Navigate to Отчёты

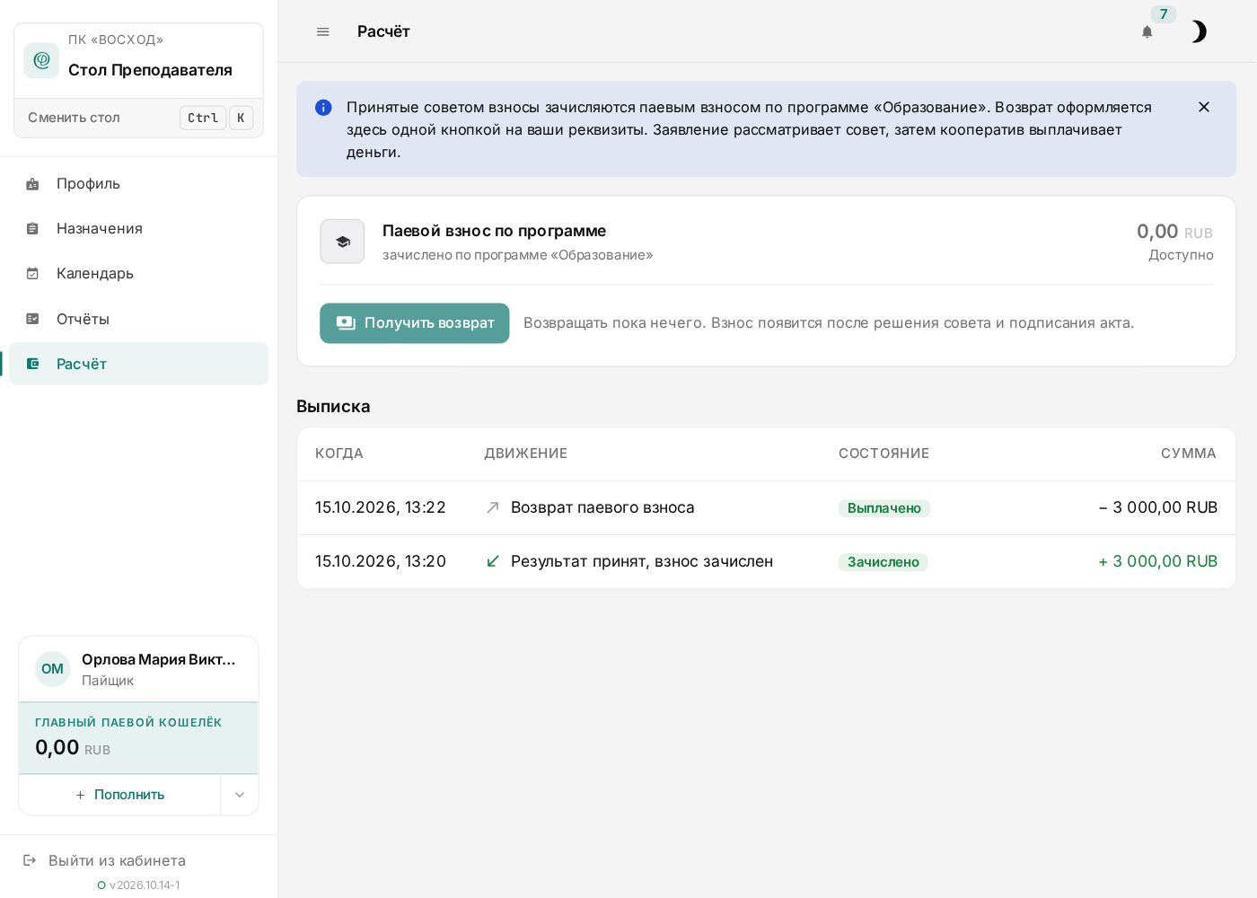[x=138, y=319]
